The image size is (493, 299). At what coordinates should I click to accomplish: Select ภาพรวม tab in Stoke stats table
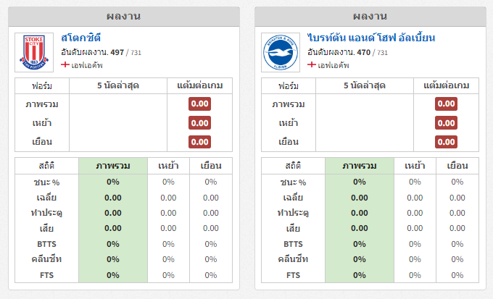pyautogui.click(x=113, y=166)
